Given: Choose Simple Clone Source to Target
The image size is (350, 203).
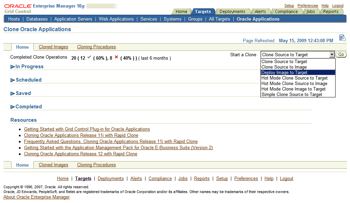Looking at the screenshot, I should [x=298, y=95].
